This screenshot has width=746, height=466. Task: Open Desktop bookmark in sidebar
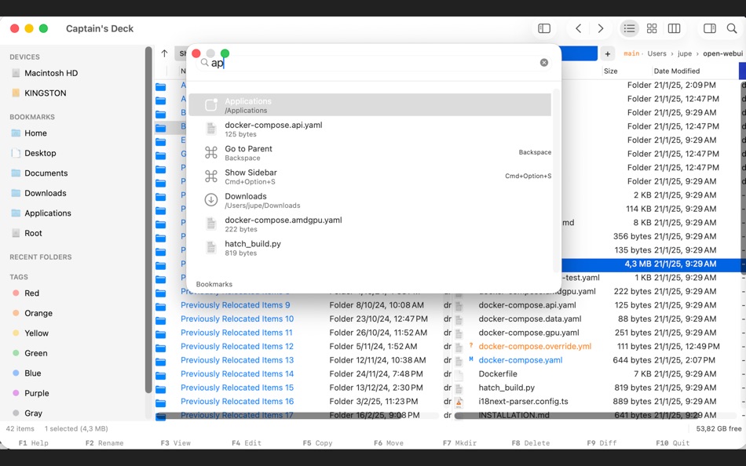point(40,153)
